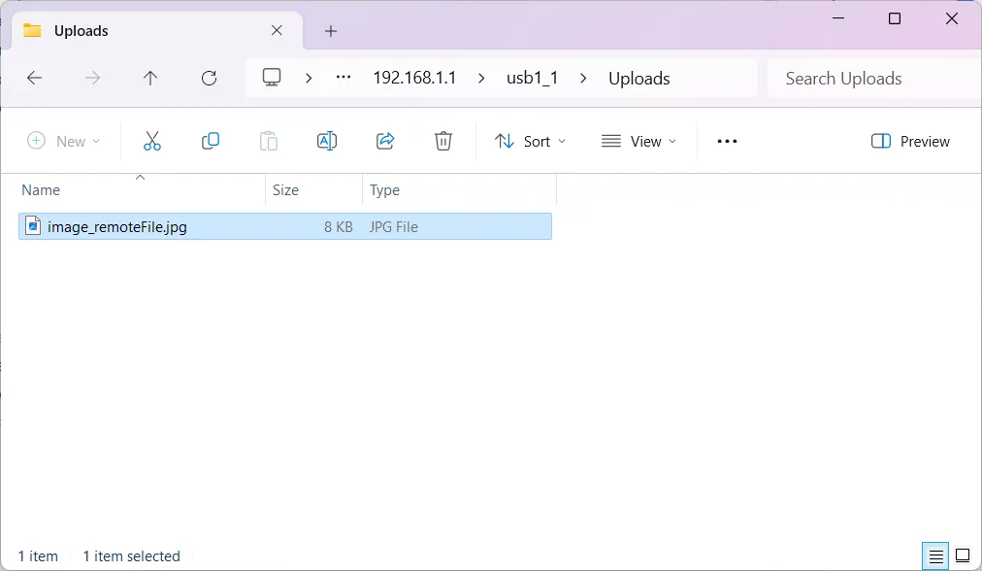This screenshot has width=982, height=571.
Task: Click the '1 item selected' status text
Action: (132, 556)
